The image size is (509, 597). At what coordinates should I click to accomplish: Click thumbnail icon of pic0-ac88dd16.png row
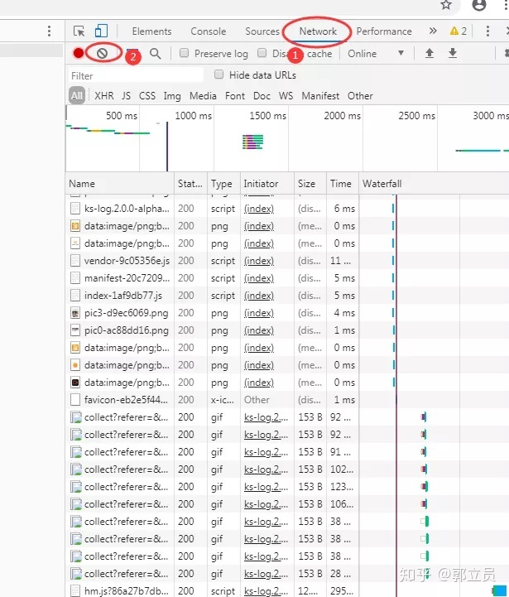pyautogui.click(x=75, y=330)
